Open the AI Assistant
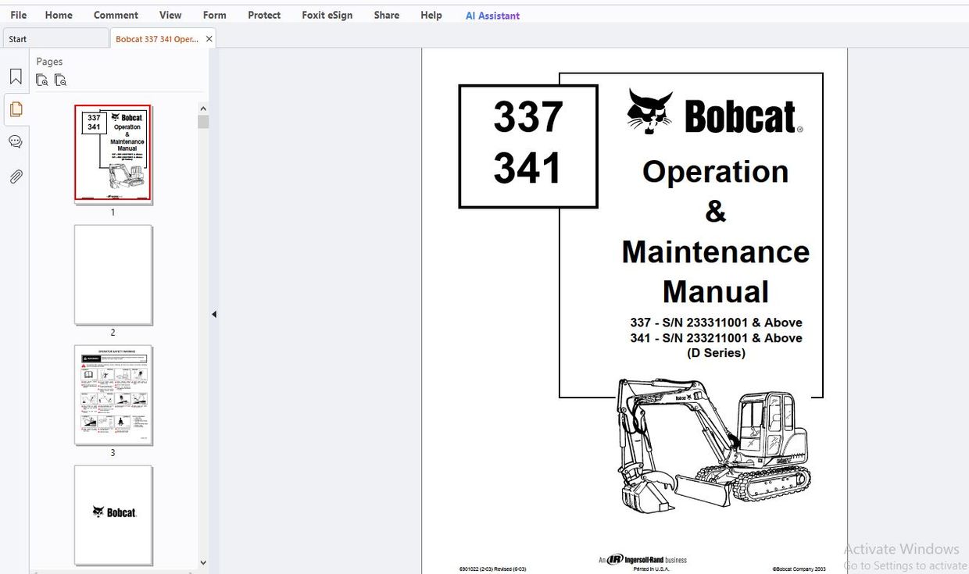 coord(492,15)
